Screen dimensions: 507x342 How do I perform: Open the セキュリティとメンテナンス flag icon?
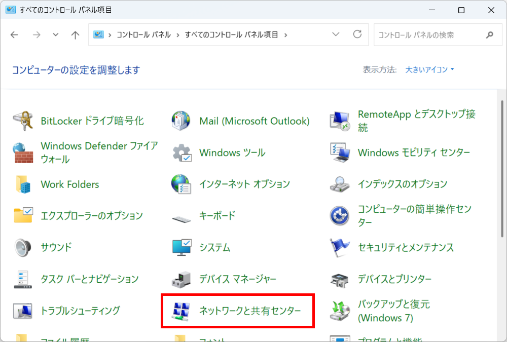coord(340,247)
